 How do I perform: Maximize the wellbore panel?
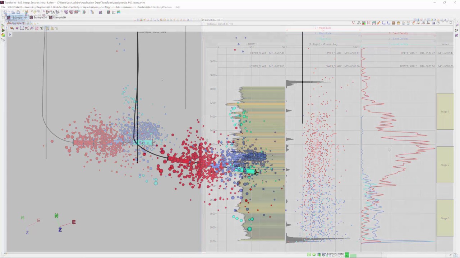click(451, 23)
